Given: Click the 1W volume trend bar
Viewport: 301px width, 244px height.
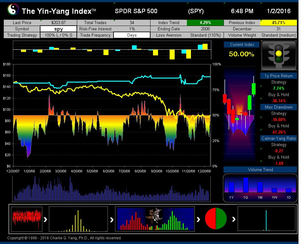Looking at the screenshot, I should click(x=274, y=190).
